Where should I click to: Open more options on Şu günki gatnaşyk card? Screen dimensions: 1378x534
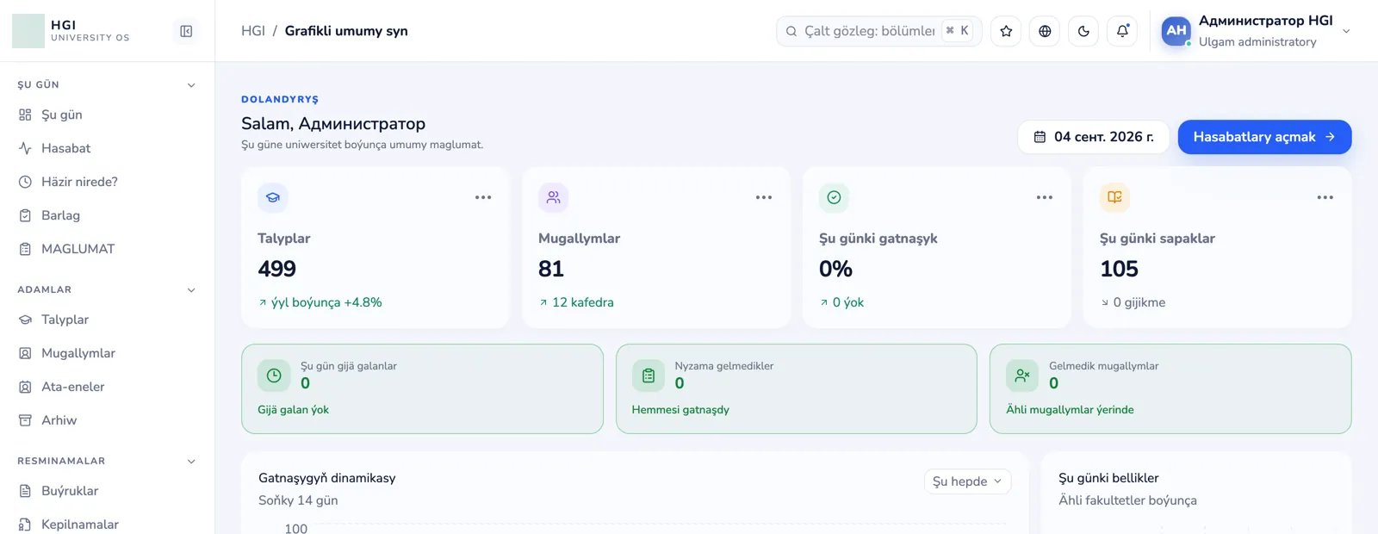(x=1045, y=197)
